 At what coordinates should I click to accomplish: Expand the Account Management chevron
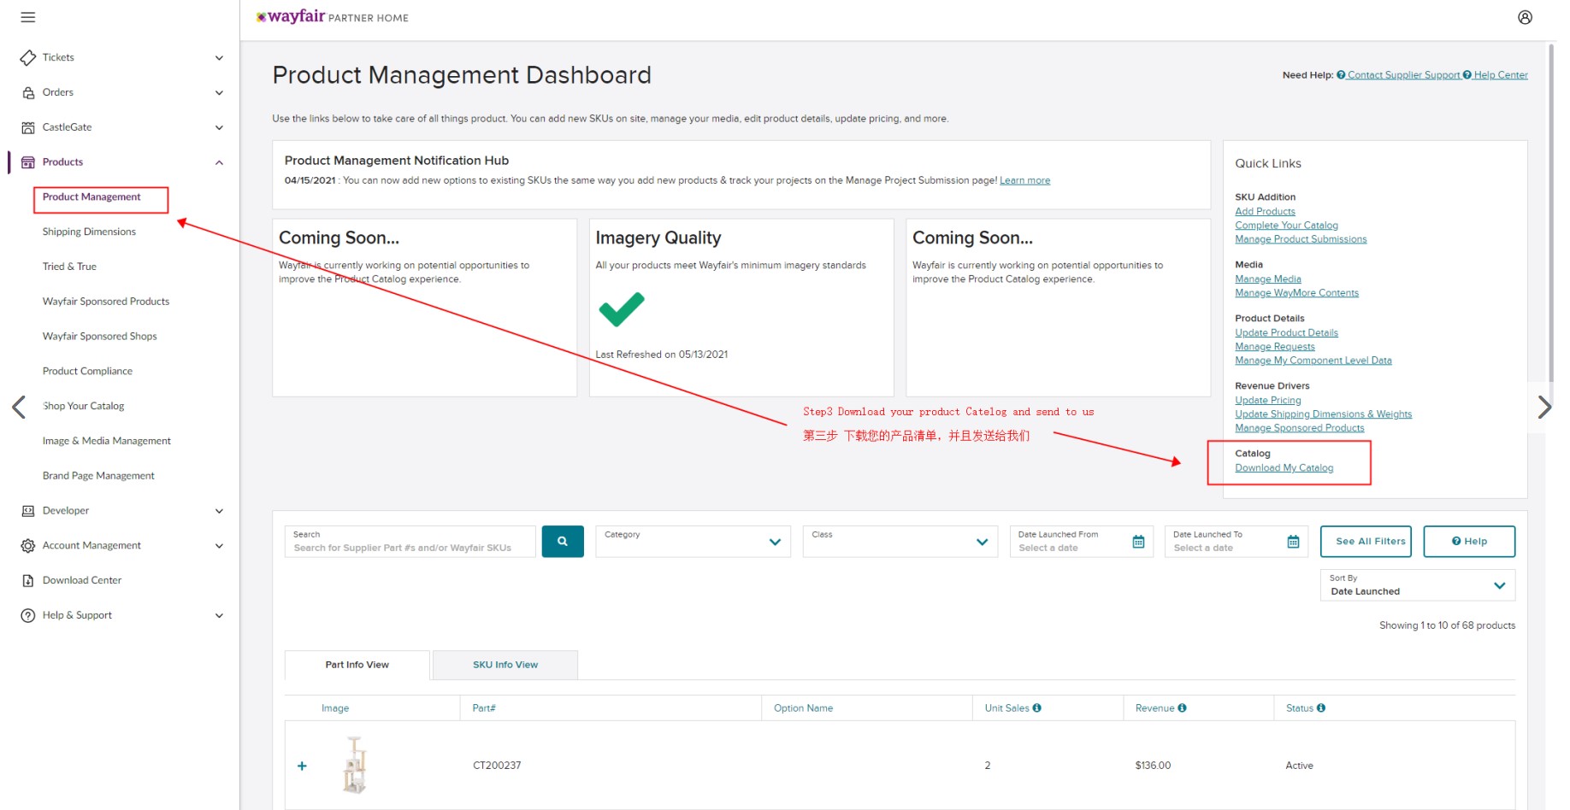[219, 546]
